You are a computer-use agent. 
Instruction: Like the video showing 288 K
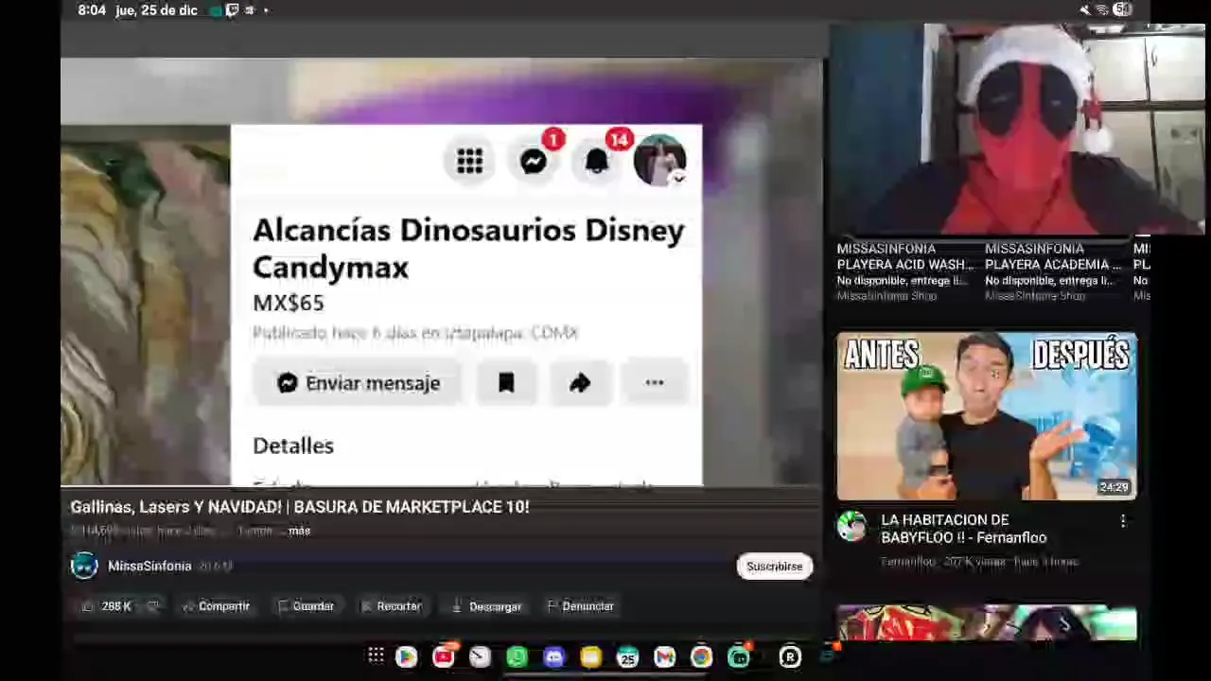(107, 606)
